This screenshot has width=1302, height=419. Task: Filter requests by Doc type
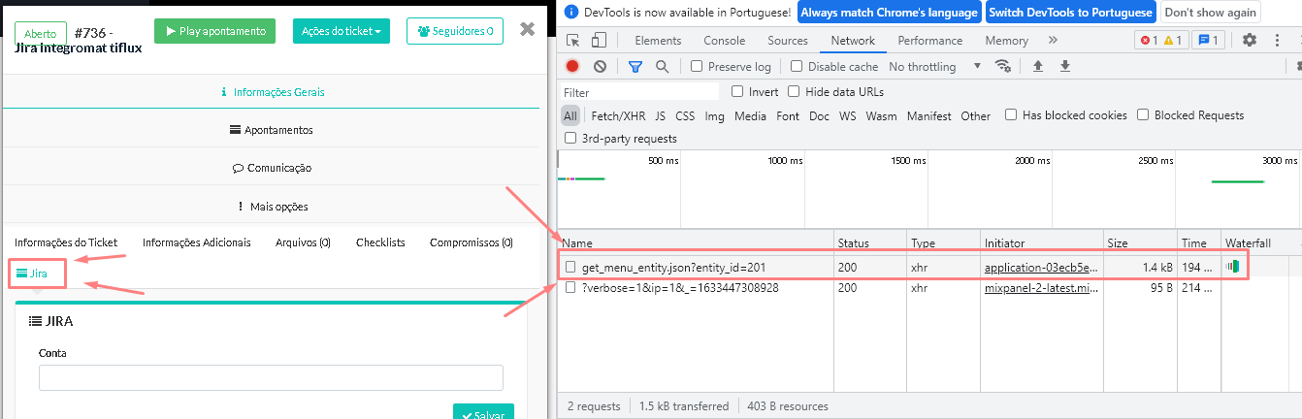coord(819,115)
